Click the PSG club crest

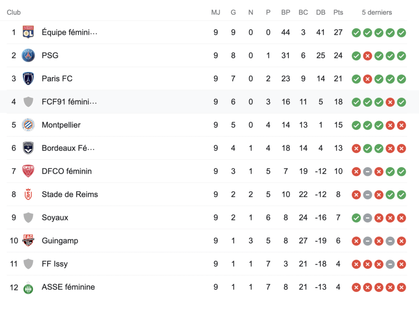(28, 55)
